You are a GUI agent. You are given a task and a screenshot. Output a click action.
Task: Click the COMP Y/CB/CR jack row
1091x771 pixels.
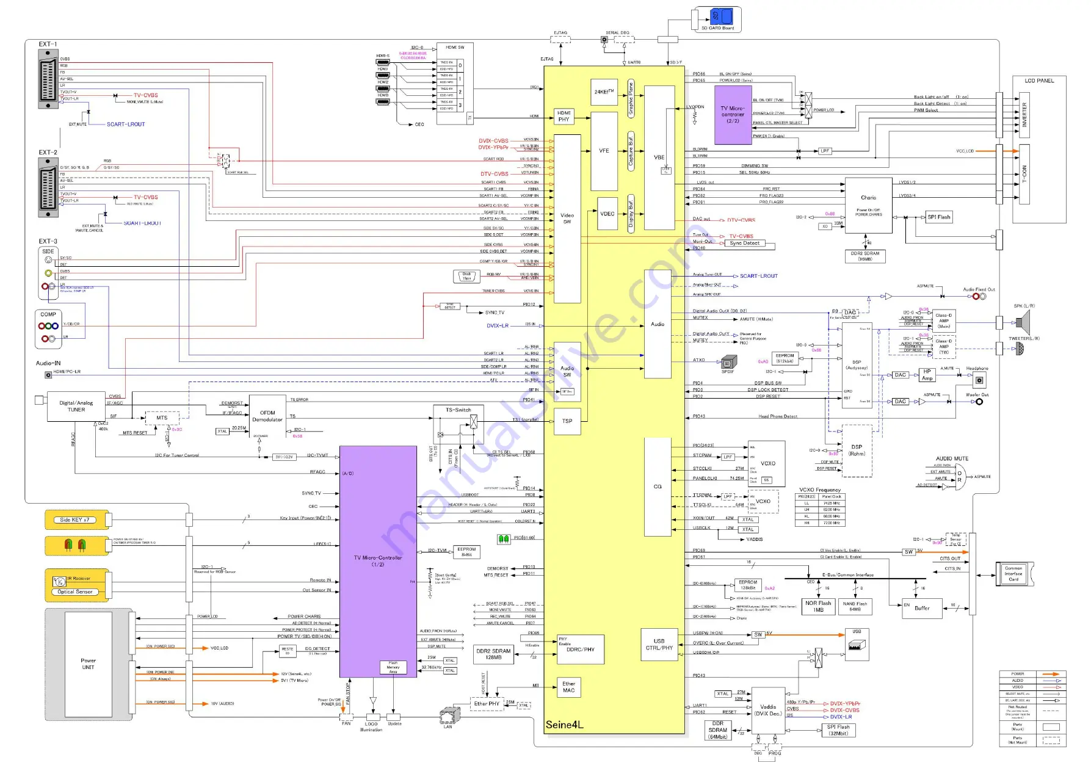(x=49, y=326)
